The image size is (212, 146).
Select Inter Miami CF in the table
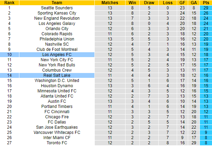(57, 138)
